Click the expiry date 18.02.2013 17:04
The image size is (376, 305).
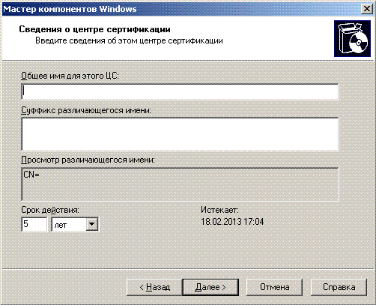tap(232, 222)
